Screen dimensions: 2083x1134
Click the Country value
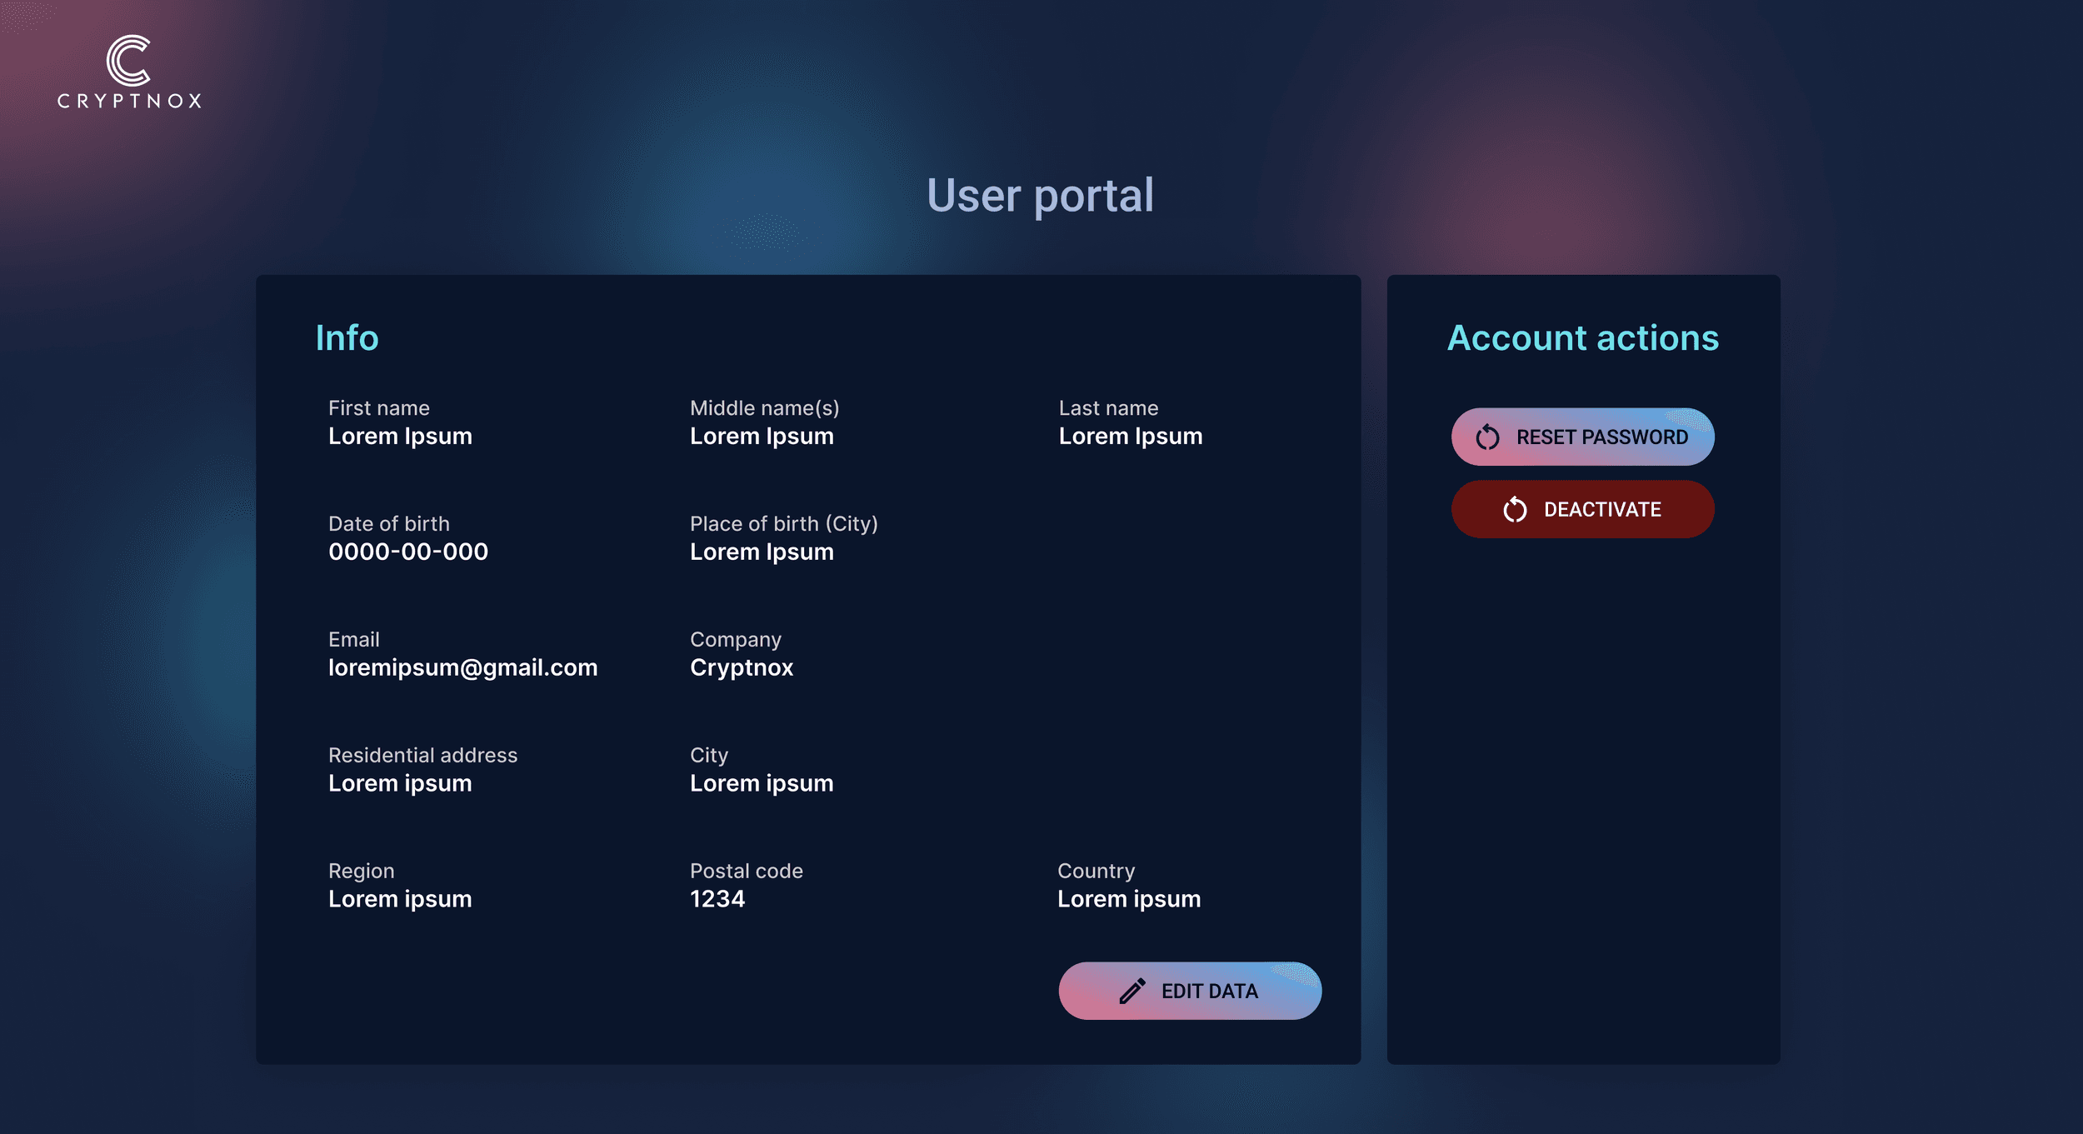click(x=1129, y=899)
